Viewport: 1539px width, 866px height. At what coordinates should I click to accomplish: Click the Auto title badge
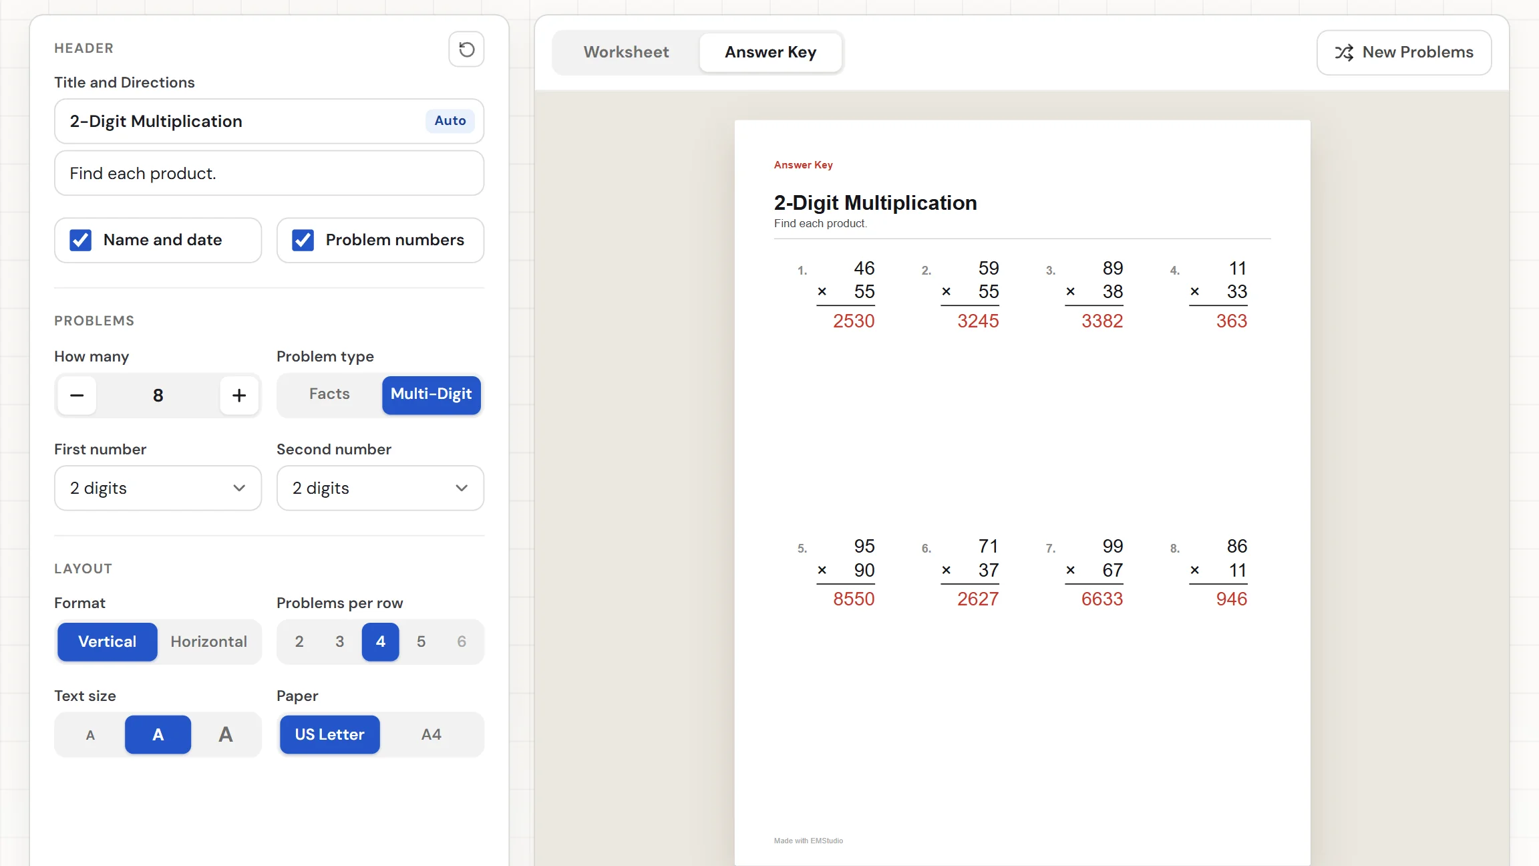450,121
